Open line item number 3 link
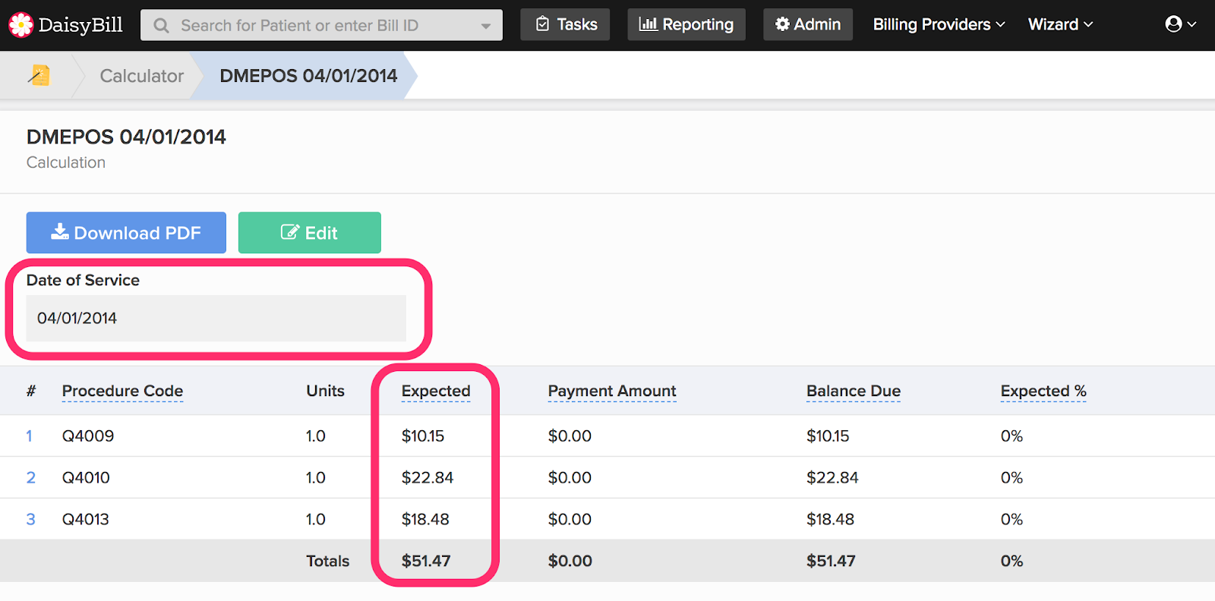The width and height of the screenshot is (1215, 601). (31, 519)
